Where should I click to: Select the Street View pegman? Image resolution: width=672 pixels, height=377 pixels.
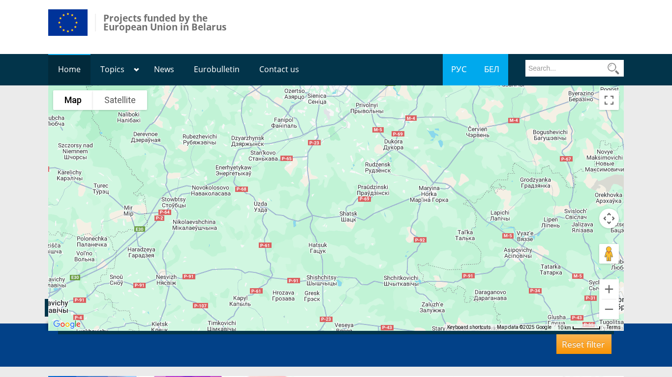[x=609, y=254]
